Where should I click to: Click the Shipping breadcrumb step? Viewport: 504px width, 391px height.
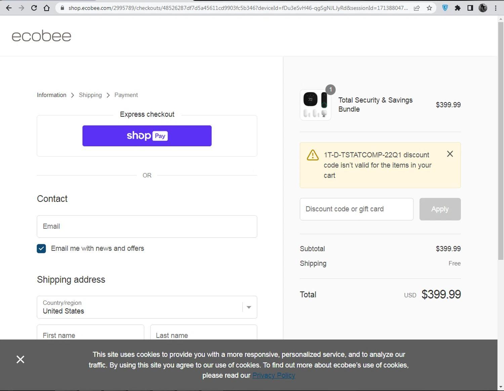(x=90, y=95)
